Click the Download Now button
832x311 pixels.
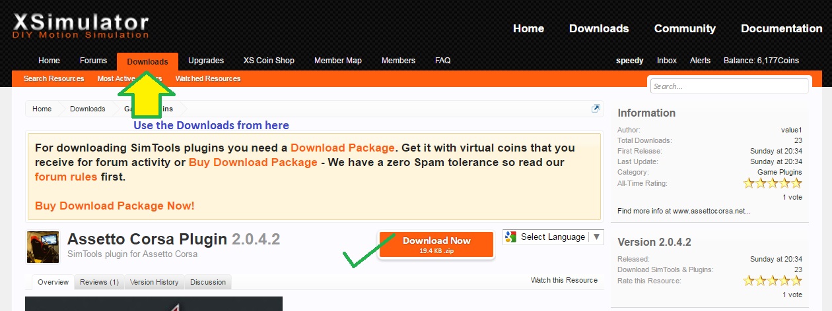(x=436, y=244)
